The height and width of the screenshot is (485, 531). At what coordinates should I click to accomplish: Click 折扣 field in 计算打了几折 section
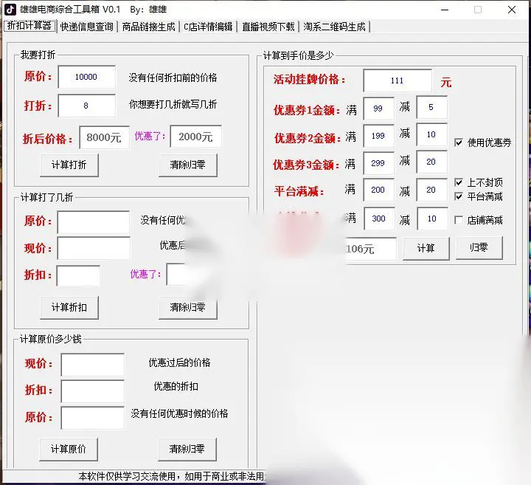point(78,275)
